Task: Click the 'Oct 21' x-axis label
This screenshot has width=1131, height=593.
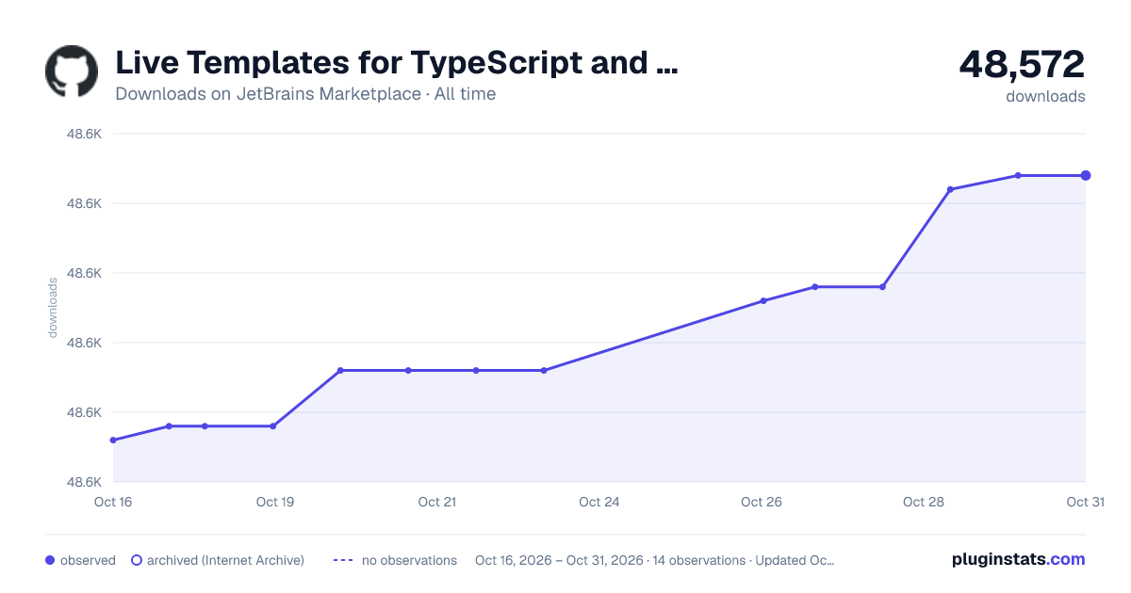Action: pos(437,502)
